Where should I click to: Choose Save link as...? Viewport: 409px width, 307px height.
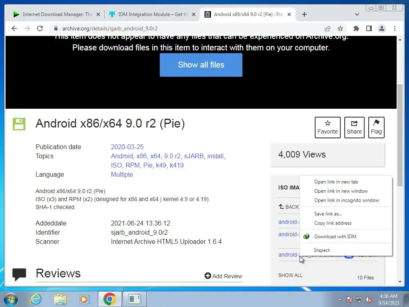click(346, 214)
